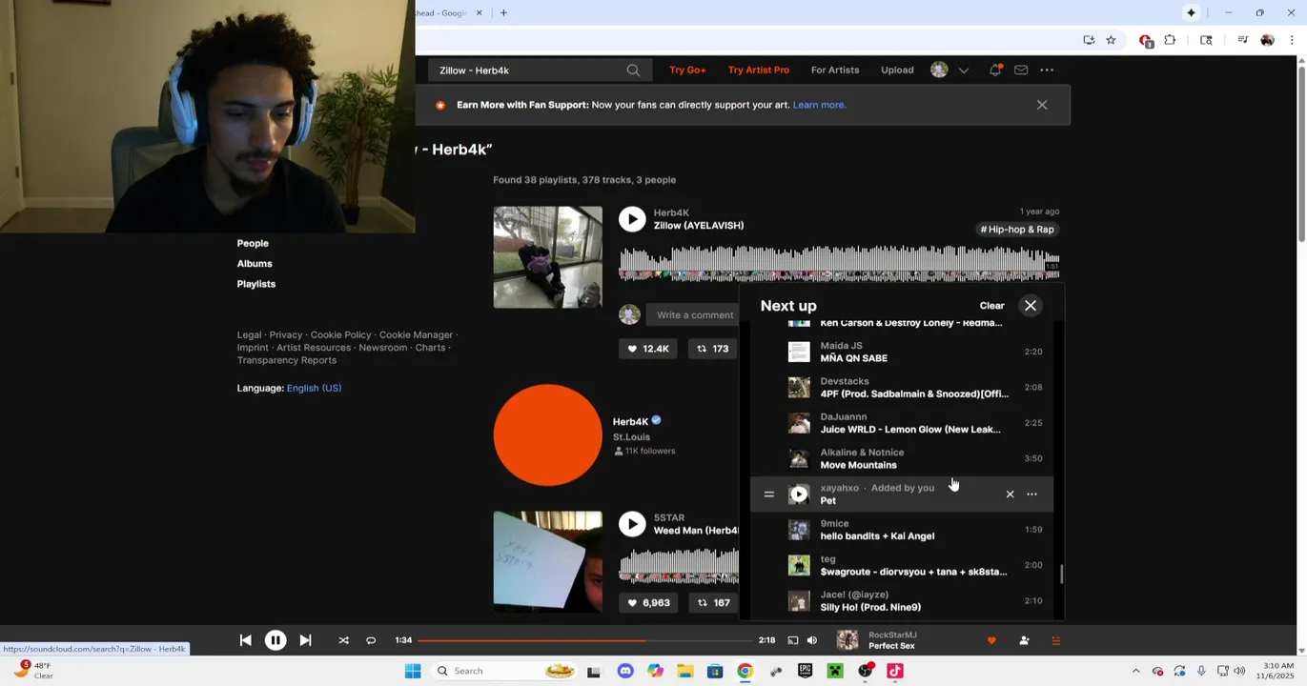This screenshot has height=686, width=1307.
Task: Like Weed Man showing 6,963 likes
Action: (648, 603)
